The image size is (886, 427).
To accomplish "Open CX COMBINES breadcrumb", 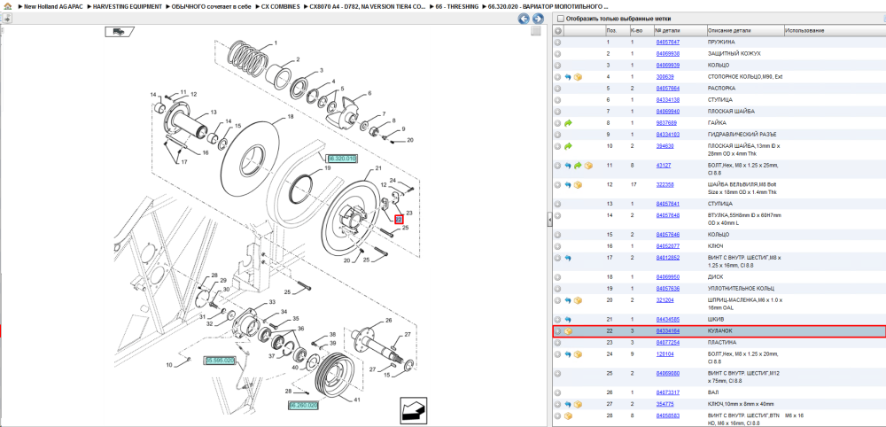I will click(281, 7).
